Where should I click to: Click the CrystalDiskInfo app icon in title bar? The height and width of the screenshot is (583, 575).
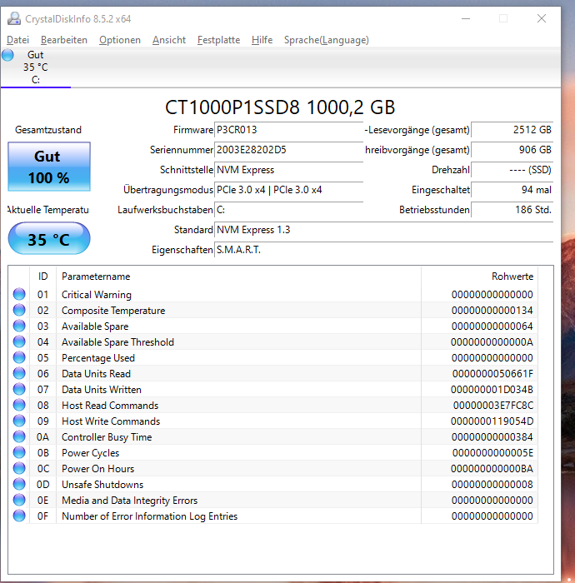pos(14,18)
